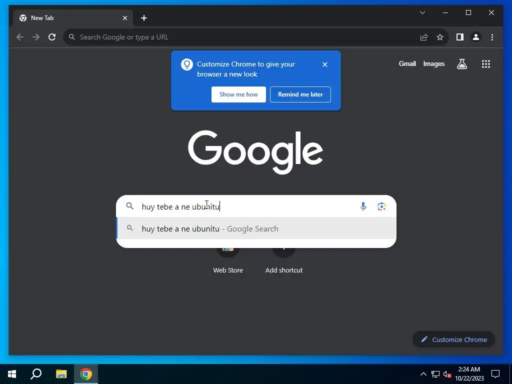Bookmark this tab with the star icon
Viewport: 512px width, 384px height.
coord(440,37)
